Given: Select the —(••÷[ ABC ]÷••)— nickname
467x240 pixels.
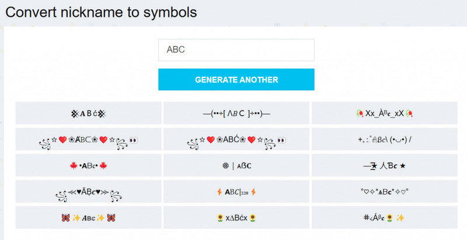Looking at the screenshot, I should pos(236,113).
